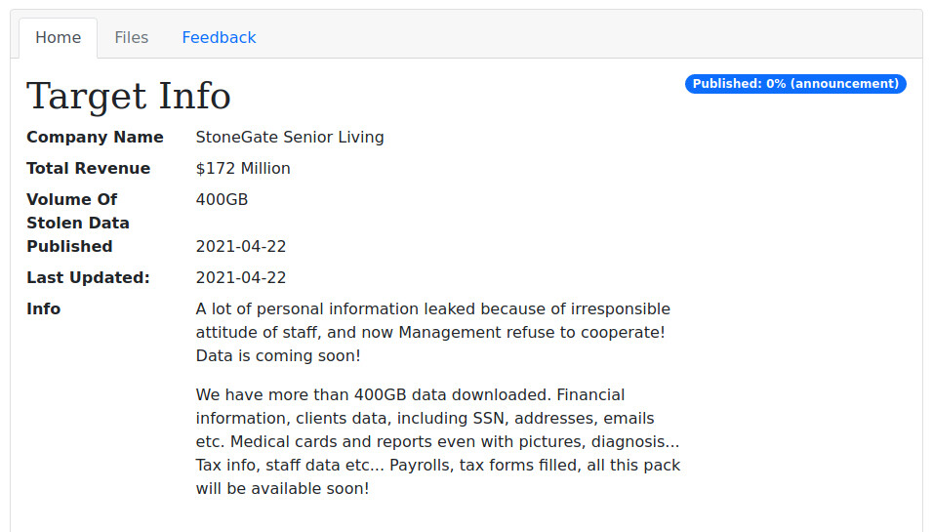The image size is (933, 532).
Task: Select the Published date 2021-04-22
Action: click(x=241, y=246)
